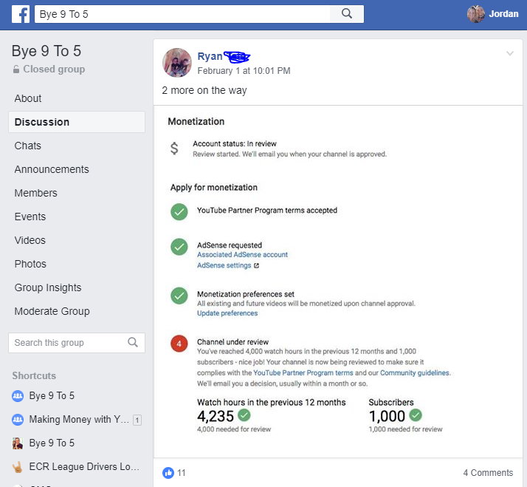Image resolution: width=527 pixels, height=487 pixels.
Task: View the 4 Comments
Action: (488, 473)
